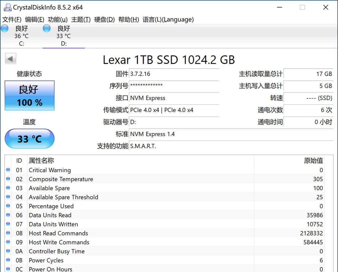The width and height of the screenshot is (338, 272).
Task: Open the 编辑(E) menu
Action: [x=35, y=20]
